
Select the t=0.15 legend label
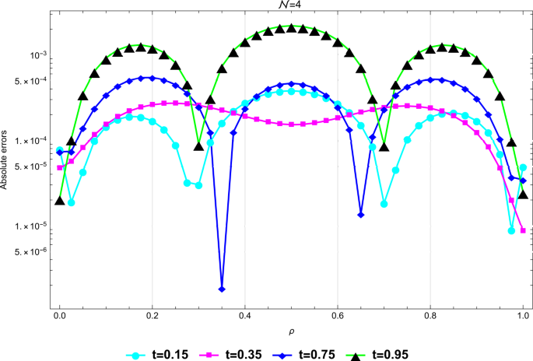[170, 355]
